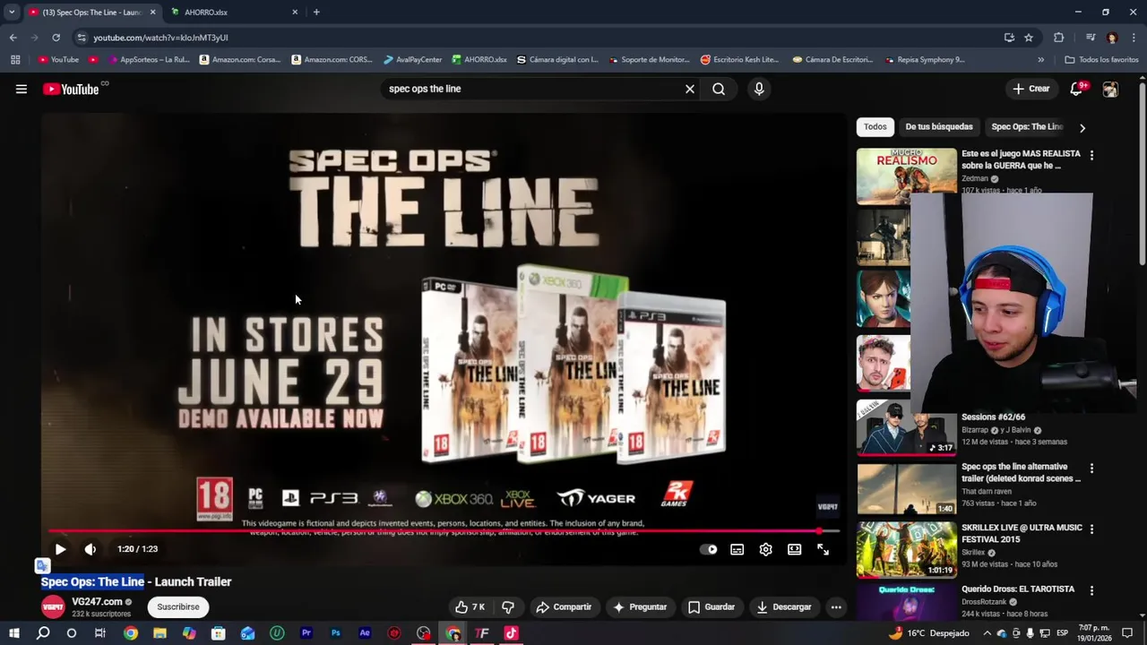
Task: Open AvalPayCenter bookmark
Action: pos(412,60)
